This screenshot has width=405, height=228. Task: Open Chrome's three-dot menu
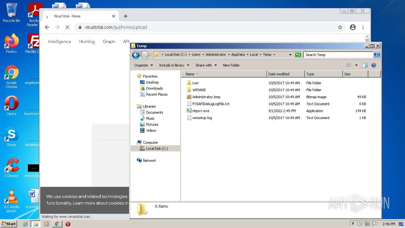(363, 27)
